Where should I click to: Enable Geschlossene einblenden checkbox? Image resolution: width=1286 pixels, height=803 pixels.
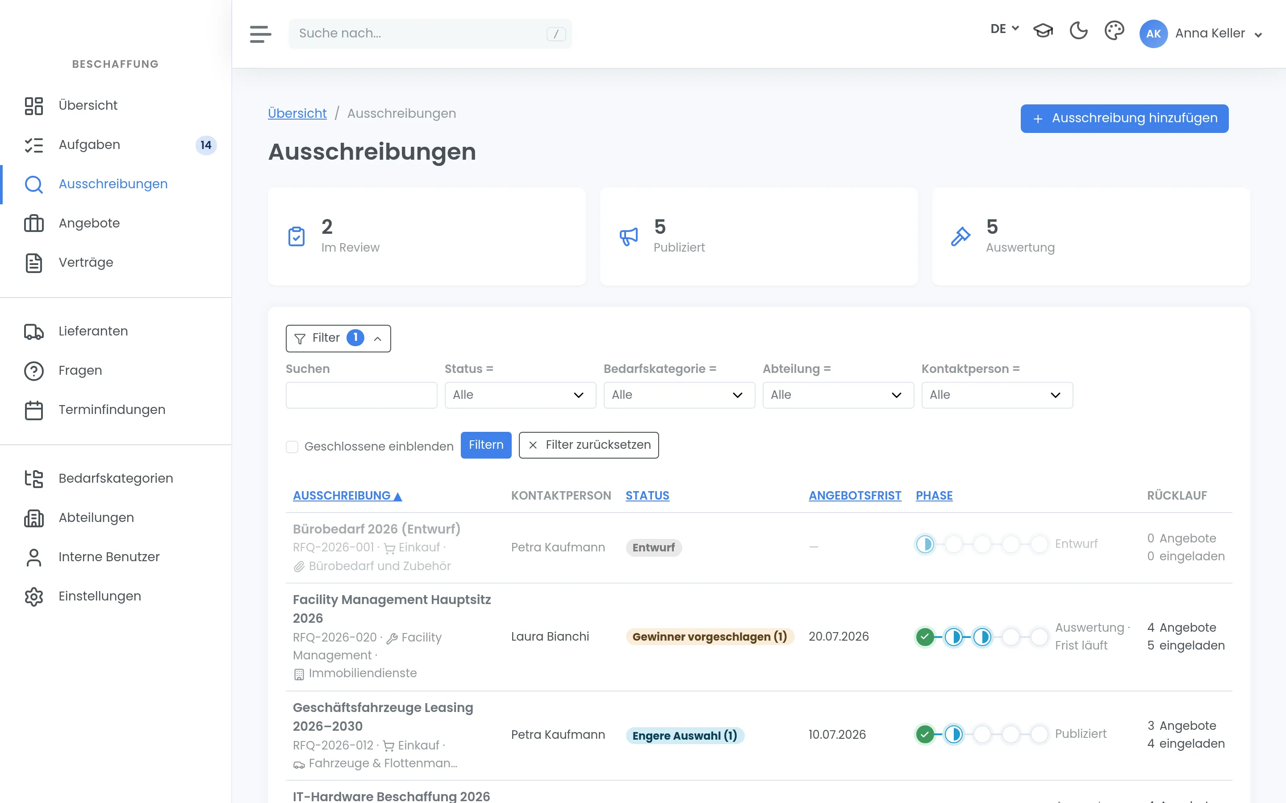(292, 447)
